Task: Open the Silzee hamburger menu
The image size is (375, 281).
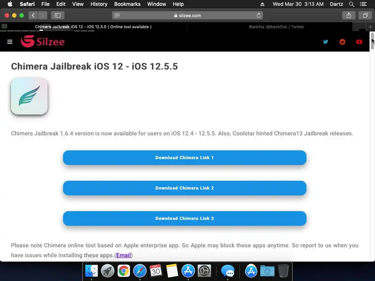Action: 10,42
